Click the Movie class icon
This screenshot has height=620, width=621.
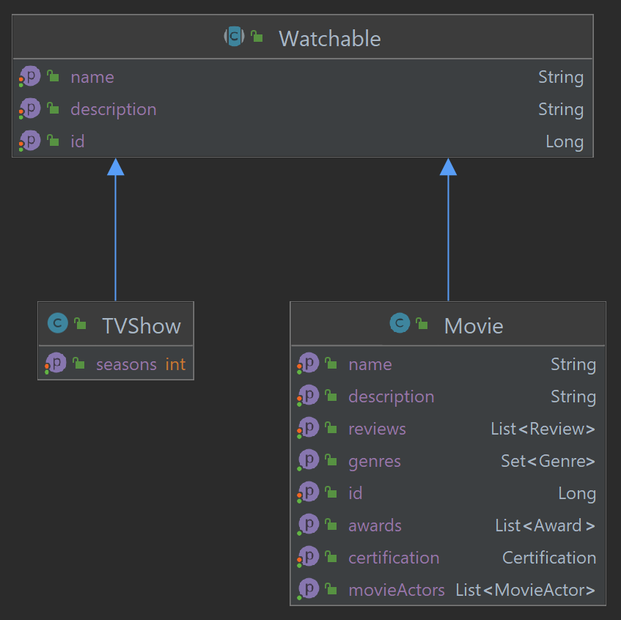tap(400, 324)
